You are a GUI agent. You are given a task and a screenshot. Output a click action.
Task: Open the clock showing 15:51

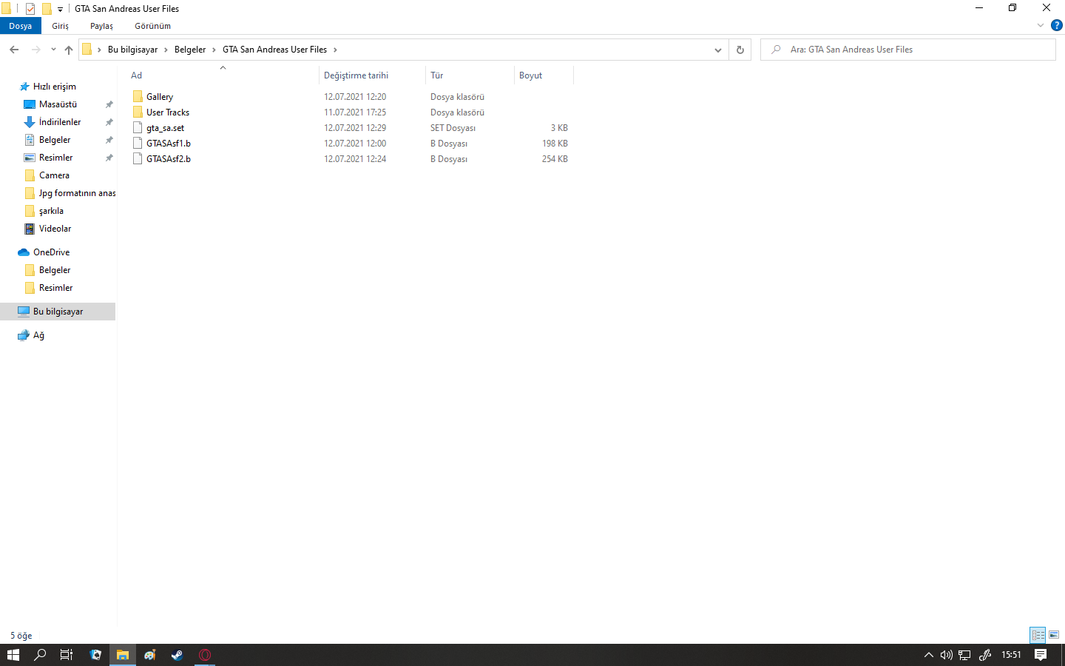(1011, 655)
